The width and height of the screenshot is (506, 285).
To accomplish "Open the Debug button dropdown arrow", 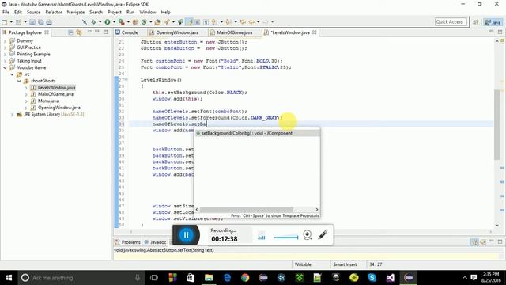I will tap(100, 22).
